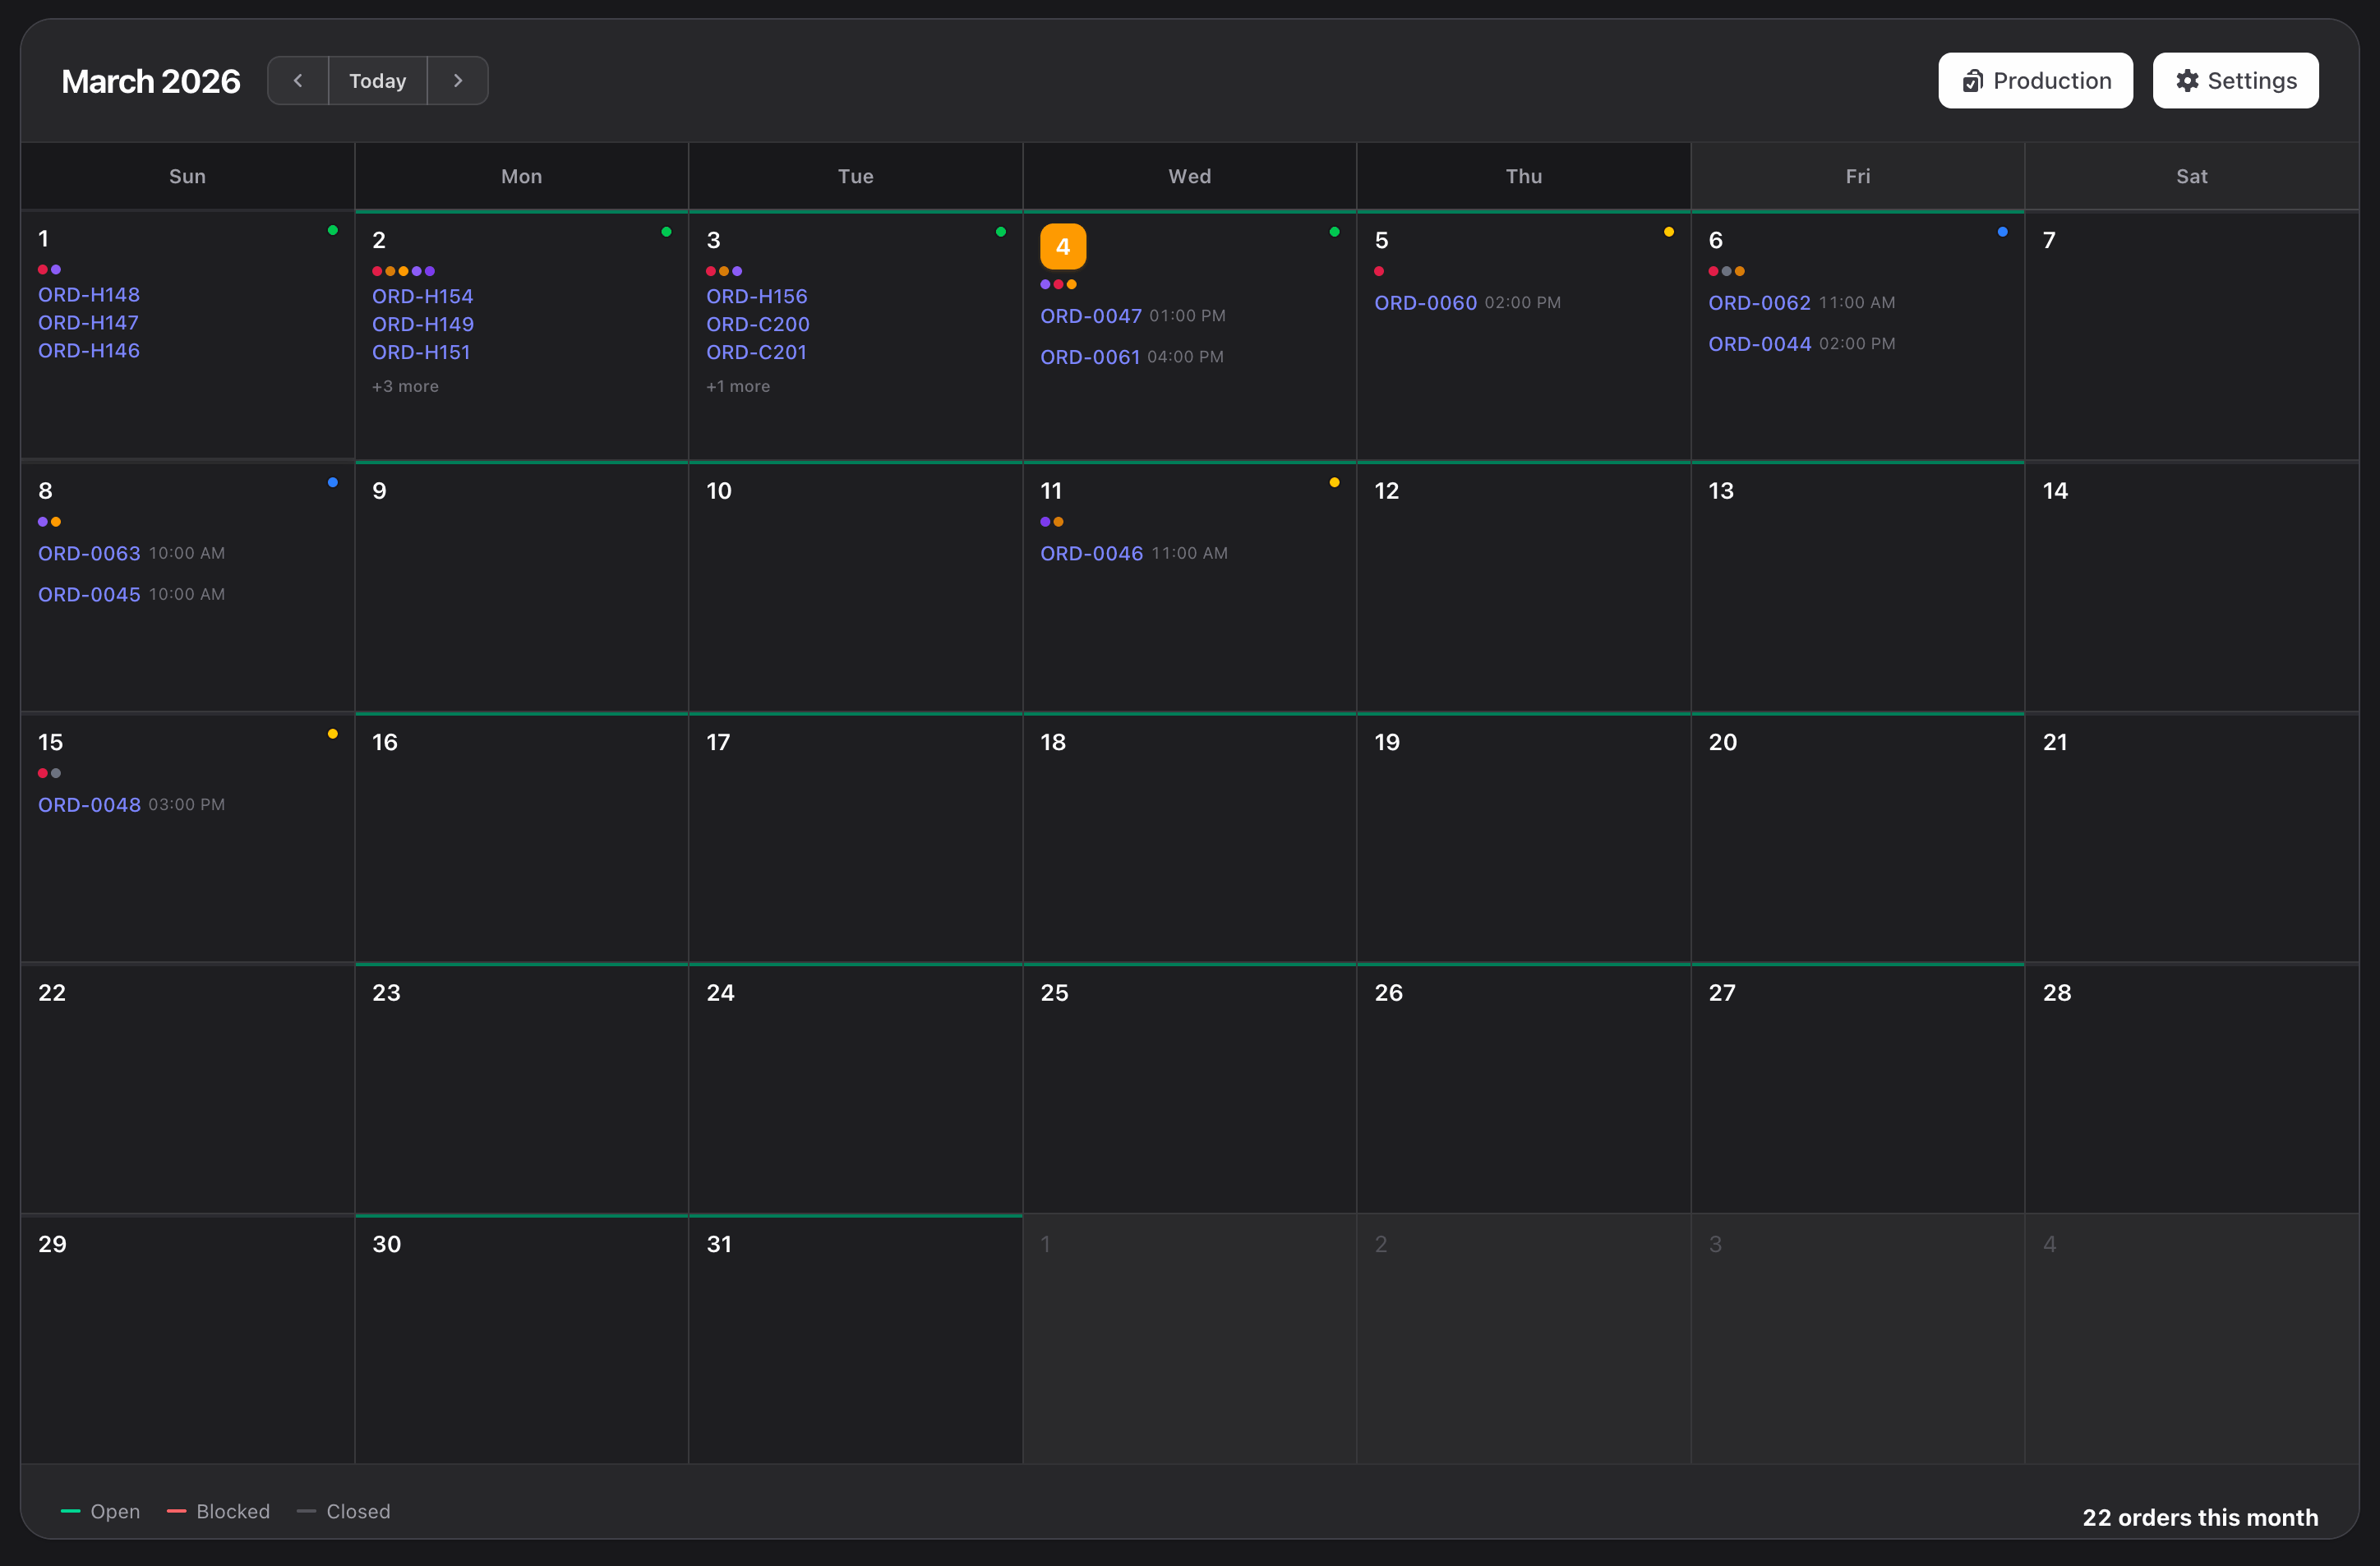This screenshot has height=1566, width=2380.
Task: Open Settings using the gear icon
Action: tap(2235, 80)
